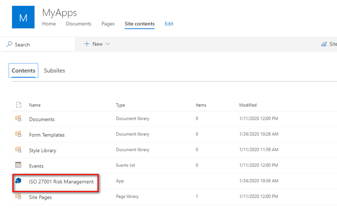
Task: Click Document library type in Style Library row
Action: pyautogui.click(x=133, y=150)
